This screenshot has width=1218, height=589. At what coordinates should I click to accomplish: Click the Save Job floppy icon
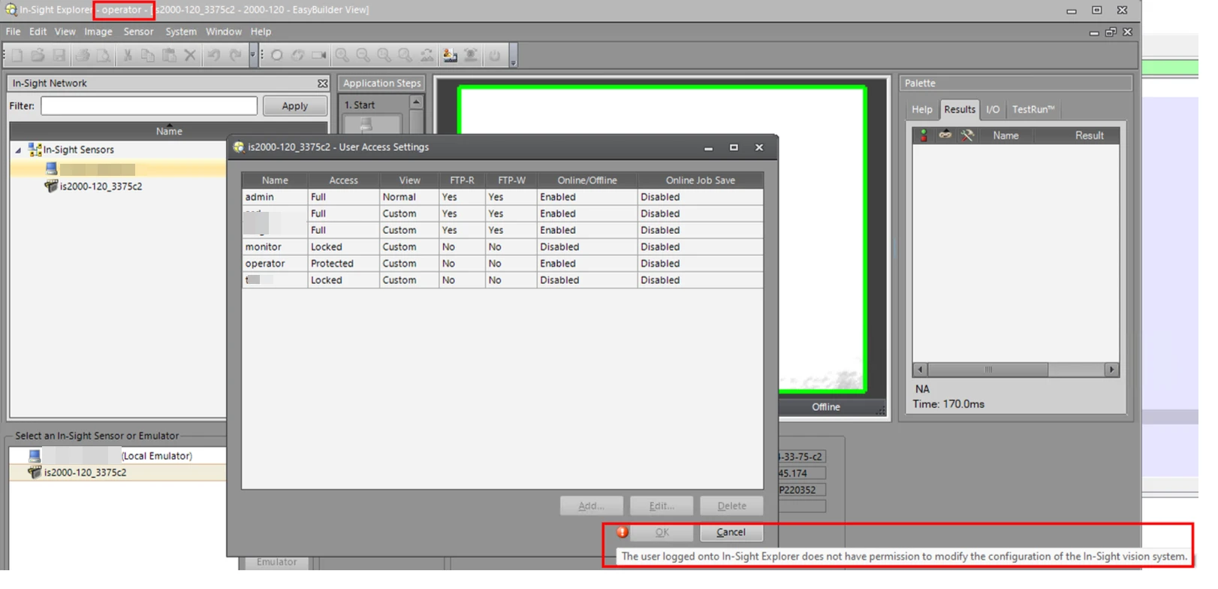pyautogui.click(x=59, y=56)
